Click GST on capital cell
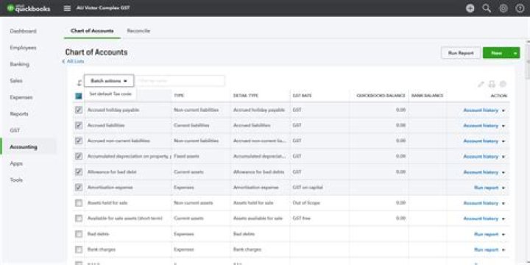 coord(308,187)
